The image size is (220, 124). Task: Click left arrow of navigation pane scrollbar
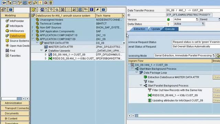click(x=24, y=99)
